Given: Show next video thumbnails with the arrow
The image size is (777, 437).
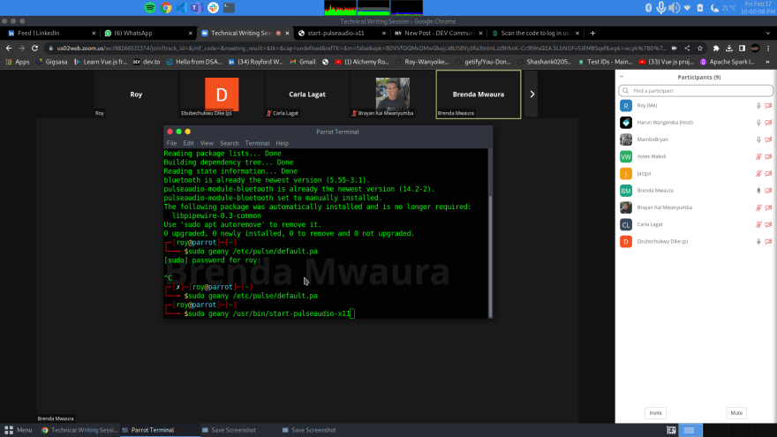Looking at the screenshot, I should pos(532,94).
